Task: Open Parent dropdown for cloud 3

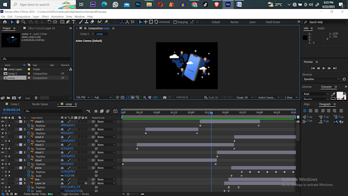Action: pos(106,129)
